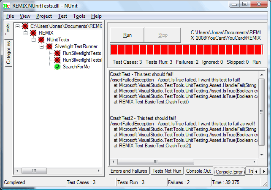Select the Console.Error tab
This screenshot has width=271, height=190.
click(229, 171)
